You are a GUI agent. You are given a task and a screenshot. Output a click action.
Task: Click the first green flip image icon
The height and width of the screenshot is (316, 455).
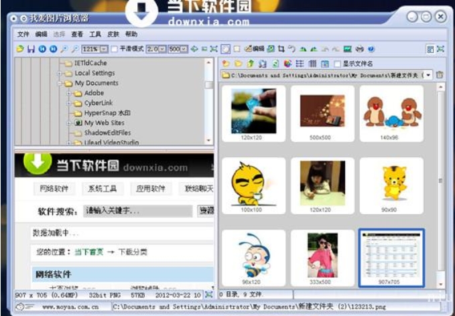click(303, 49)
